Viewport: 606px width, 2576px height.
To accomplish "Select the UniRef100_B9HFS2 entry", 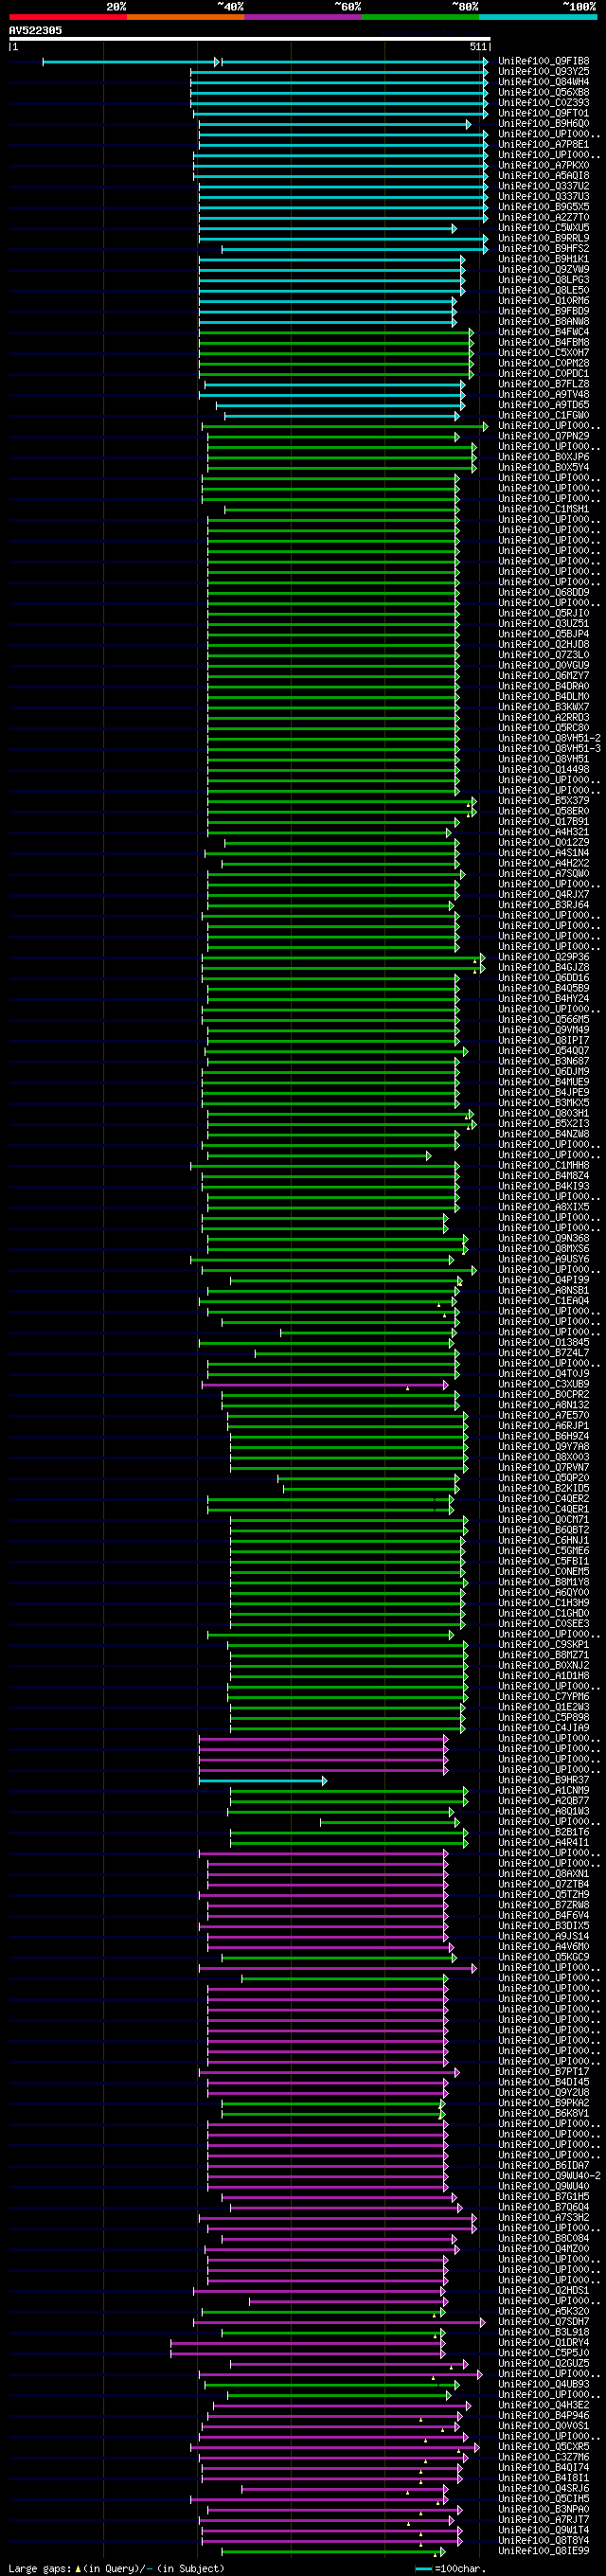I will 544,249.
